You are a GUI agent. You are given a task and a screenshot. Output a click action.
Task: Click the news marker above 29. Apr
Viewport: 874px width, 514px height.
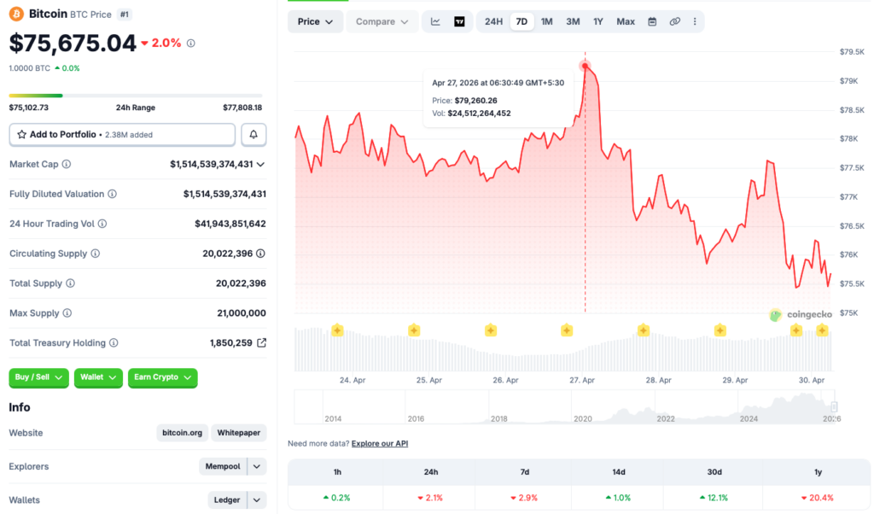(x=720, y=330)
